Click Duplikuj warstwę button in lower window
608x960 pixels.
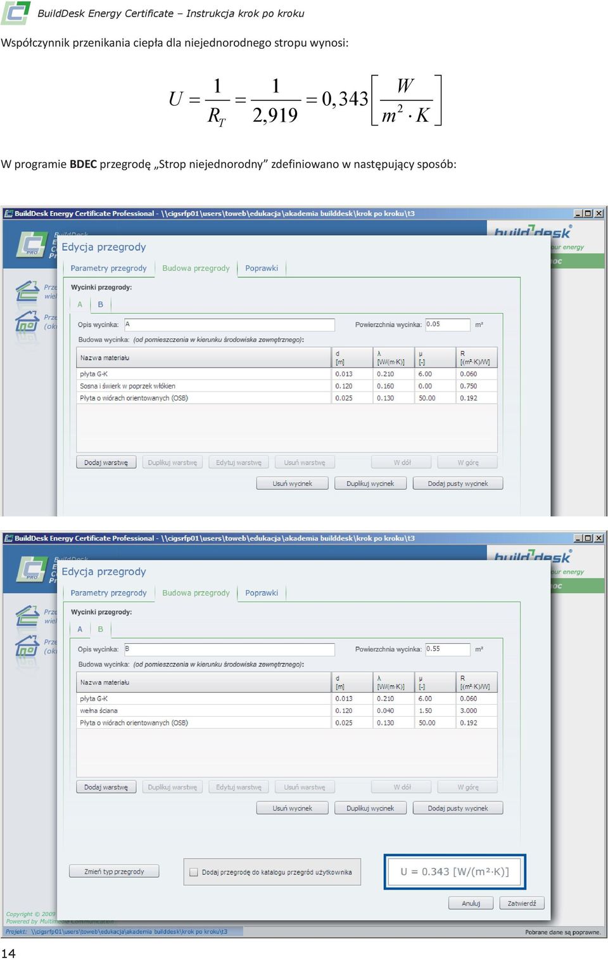coord(172,787)
